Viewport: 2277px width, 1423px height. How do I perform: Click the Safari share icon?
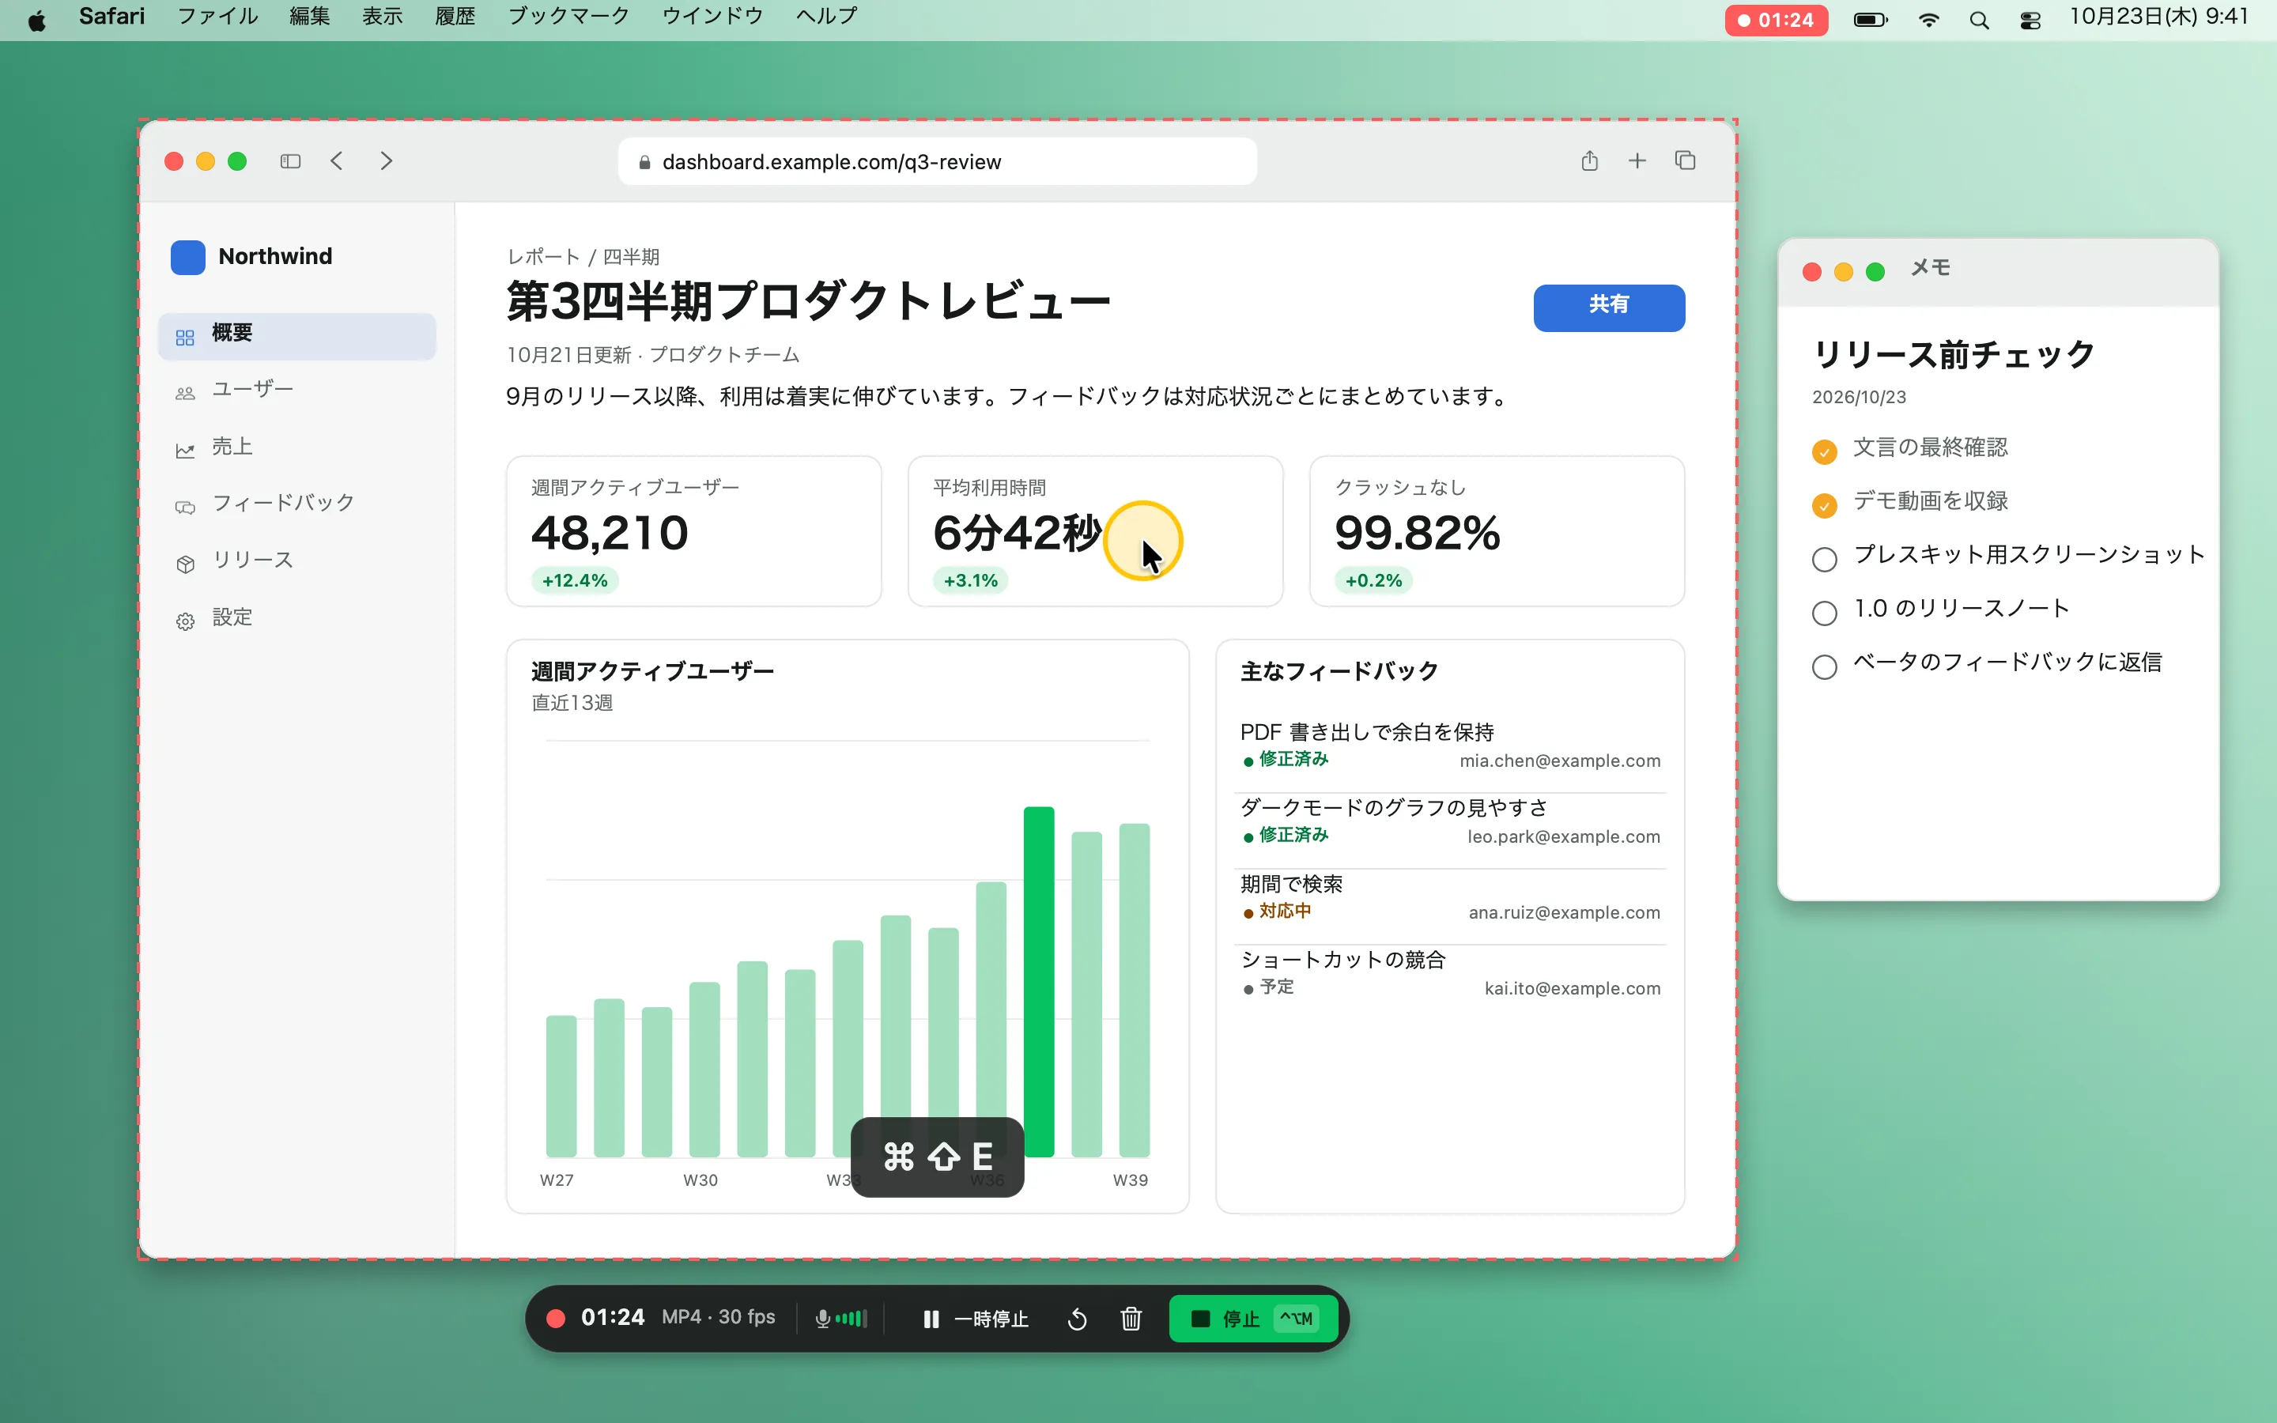pyautogui.click(x=1589, y=161)
